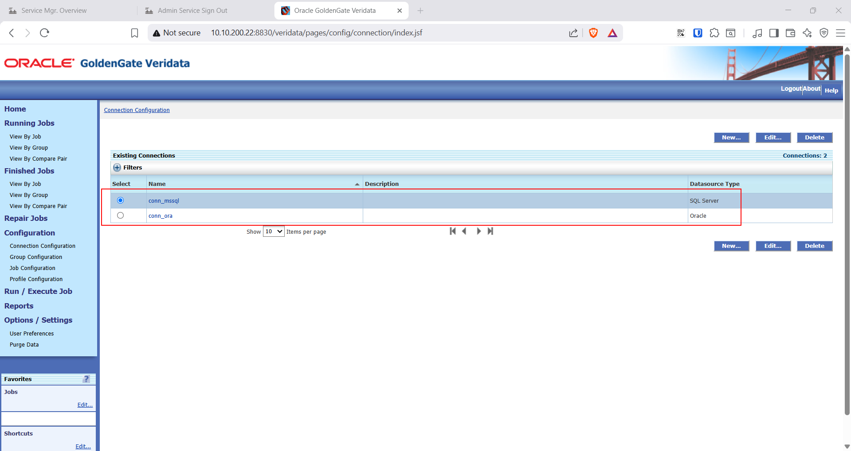
Task: Open Purge Data in the sidebar
Action: point(24,345)
